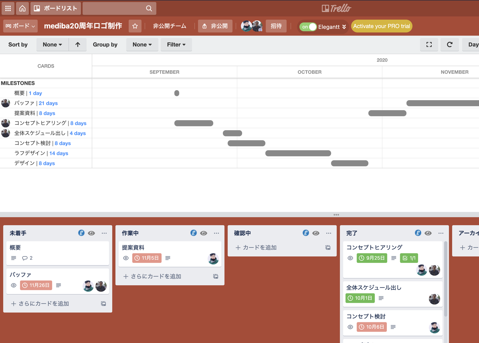The height and width of the screenshot is (343, 479).
Task: Create card from template in 未着手
Action: 103,304
